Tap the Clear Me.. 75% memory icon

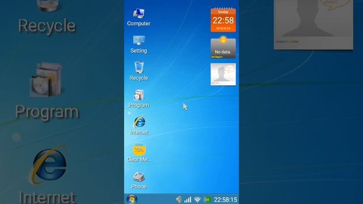(138, 153)
